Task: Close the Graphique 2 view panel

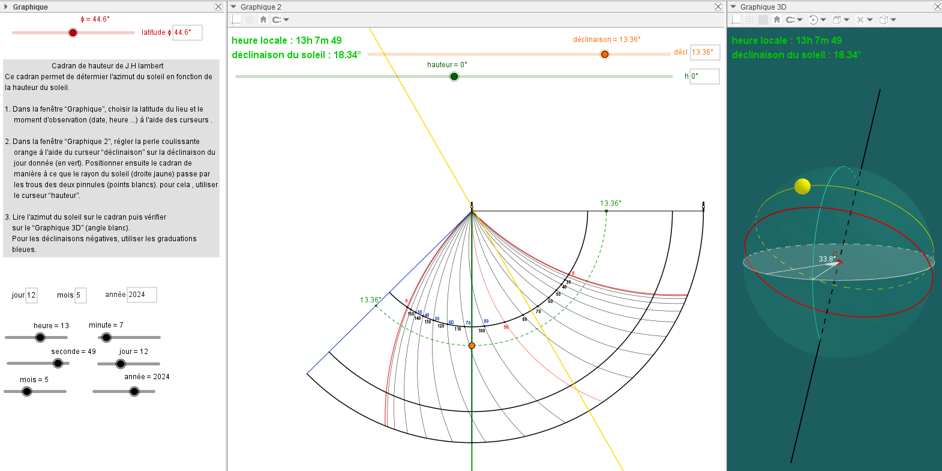Action: click(718, 7)
